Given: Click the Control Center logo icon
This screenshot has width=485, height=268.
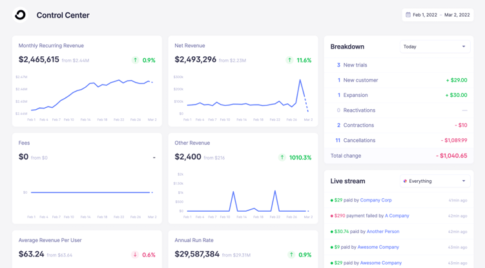Looking at the screenshot, I should tap(20, 15).
